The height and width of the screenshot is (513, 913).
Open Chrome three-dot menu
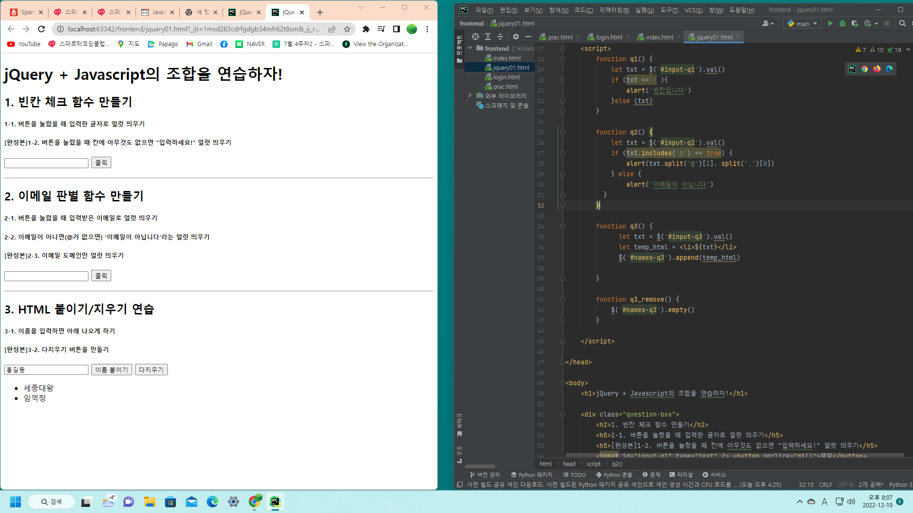click(427, 29)
